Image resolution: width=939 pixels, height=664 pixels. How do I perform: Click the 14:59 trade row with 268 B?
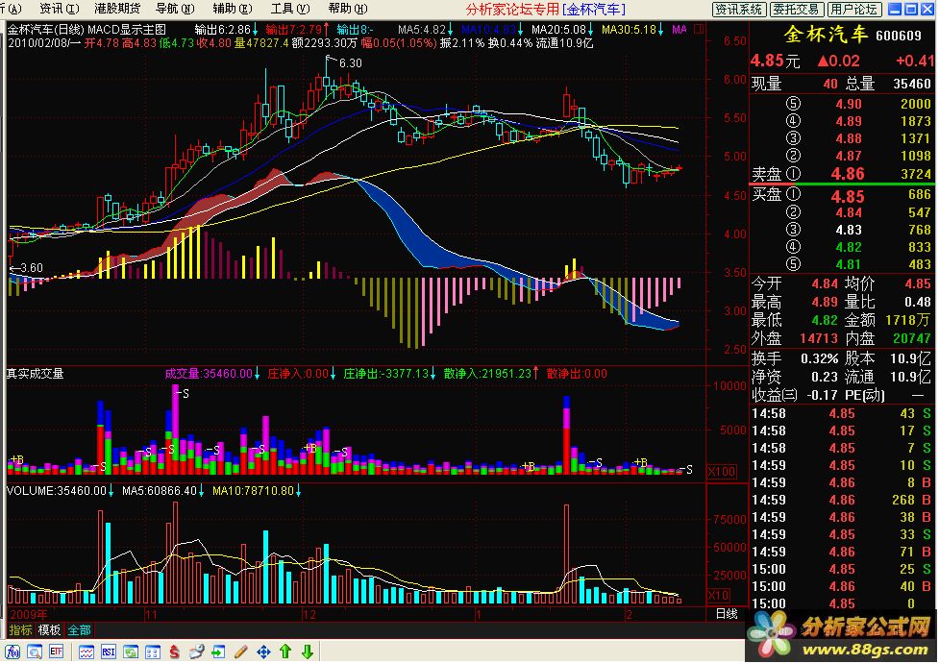pos(841,500)
